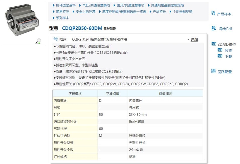
Task: Click the 新追加双耳环型、小型脚座型 bullet line
Action: (76, 65)
